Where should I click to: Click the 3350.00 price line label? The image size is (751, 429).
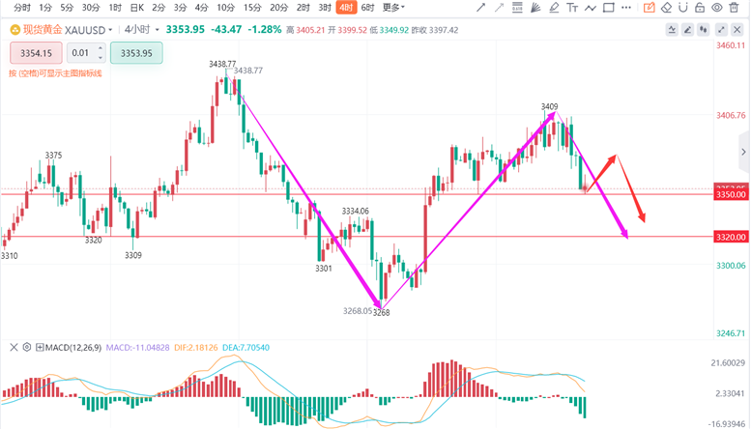point(731,194)
